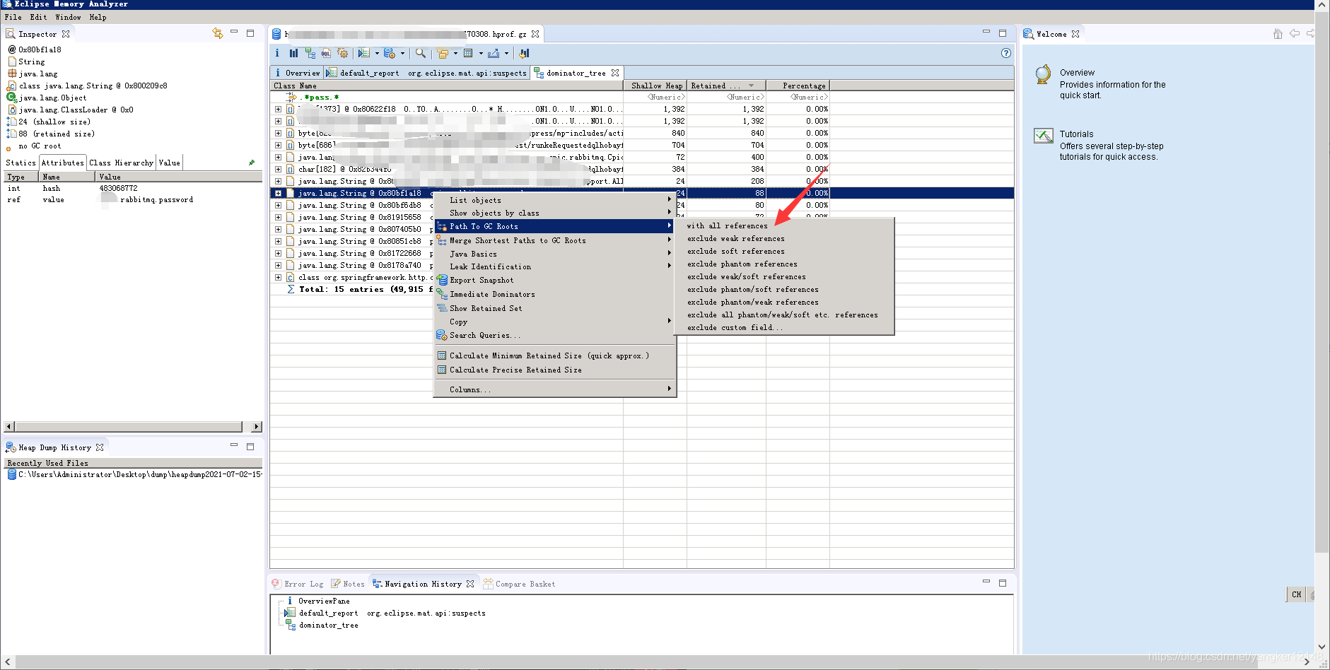Switch to the Overview tab
This screenshot has width=1330, height=670.
click(x=296, y=73)
